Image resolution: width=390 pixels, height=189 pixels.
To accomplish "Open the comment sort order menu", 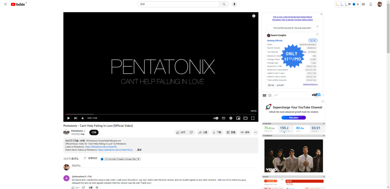I will tap(90, 158).
